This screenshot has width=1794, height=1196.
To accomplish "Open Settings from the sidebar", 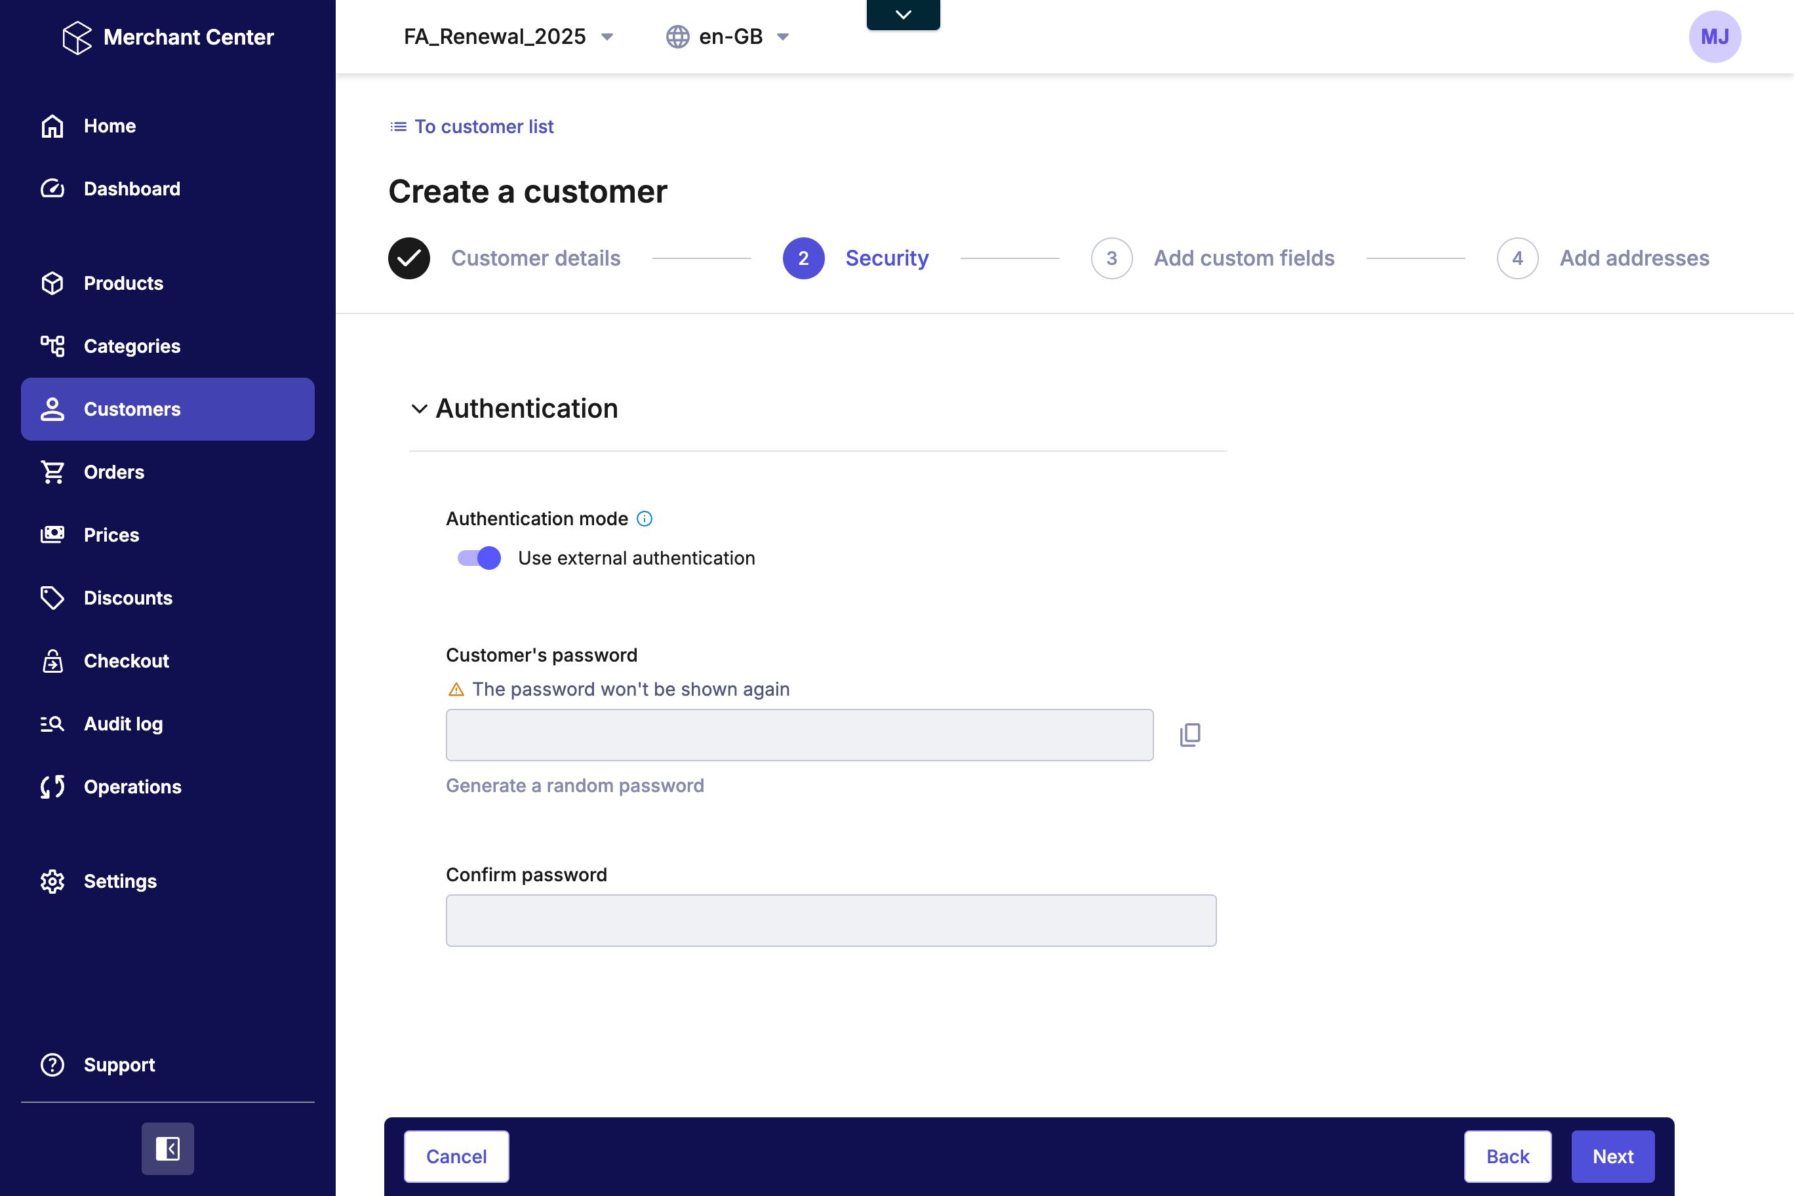I will 120,881.
